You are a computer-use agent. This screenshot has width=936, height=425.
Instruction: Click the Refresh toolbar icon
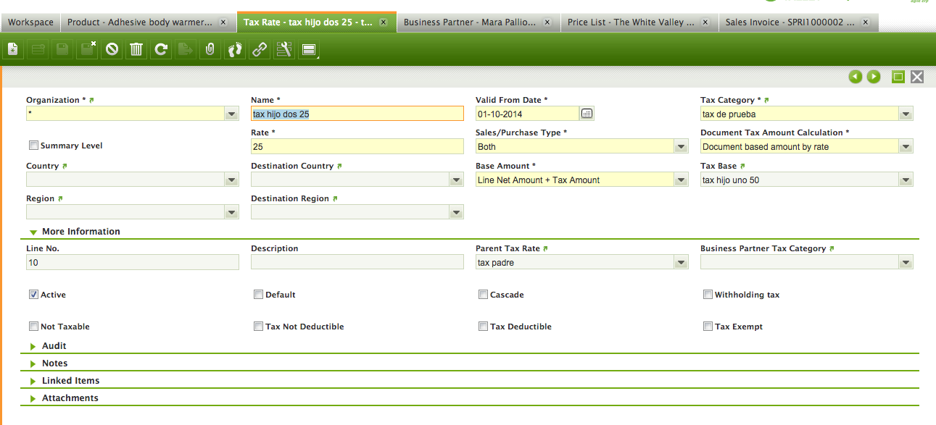click(x=161, y=50)
